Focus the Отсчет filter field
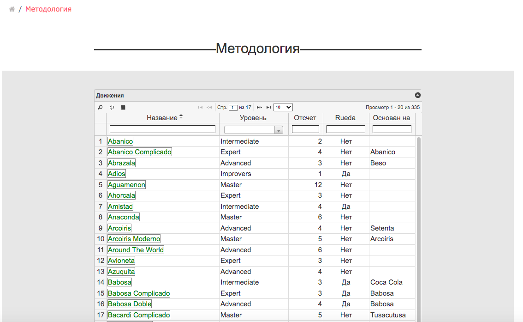Image resolution: width=523 pixels, height=322 pixels. pos(305,129)
